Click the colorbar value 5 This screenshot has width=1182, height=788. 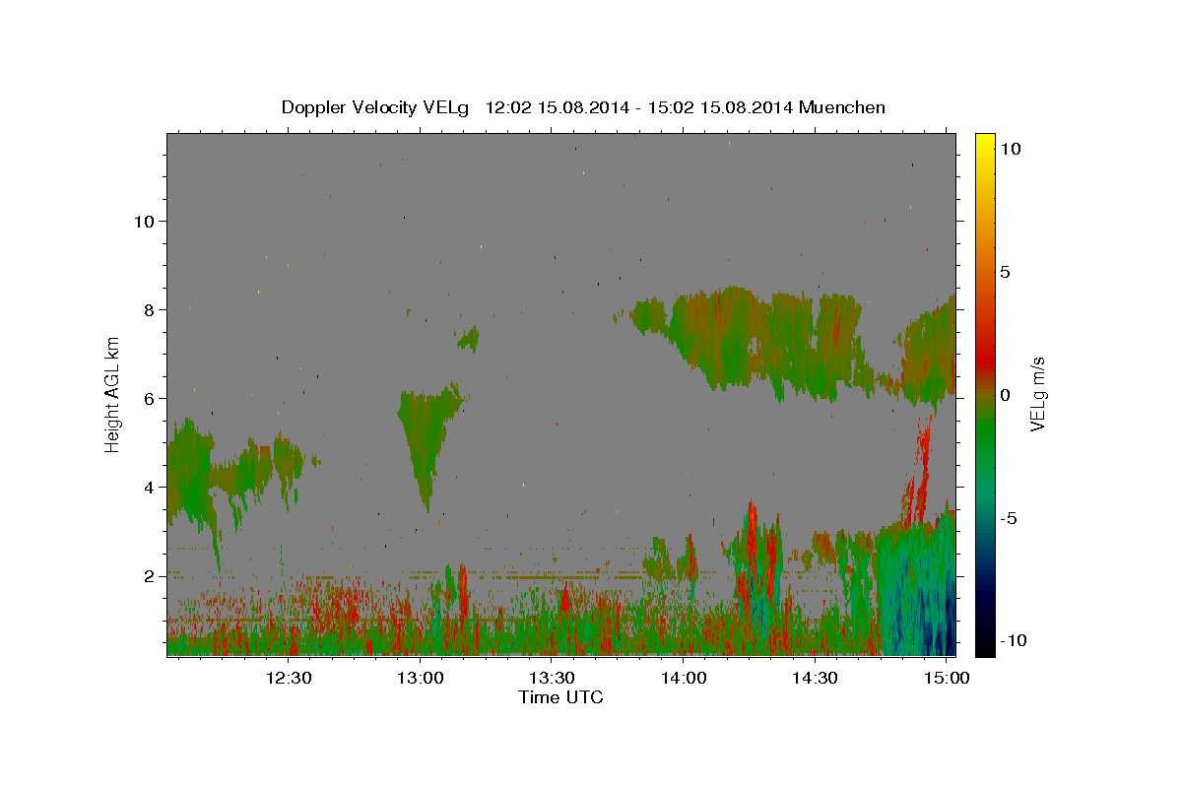click(x=1006, y=272)
